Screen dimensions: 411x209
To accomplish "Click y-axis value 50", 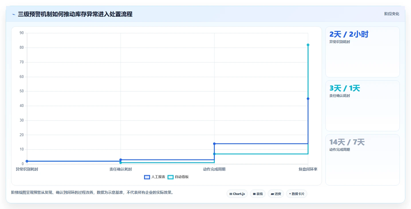I will click(x=22, y=91).
